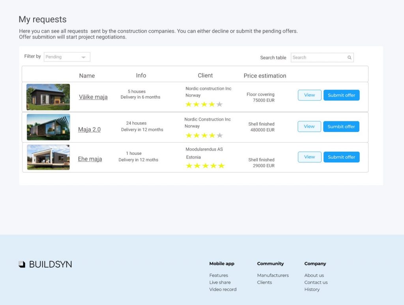Submit offer for Maja 2.0
404x305 pixels.
(x=341, y=126)
